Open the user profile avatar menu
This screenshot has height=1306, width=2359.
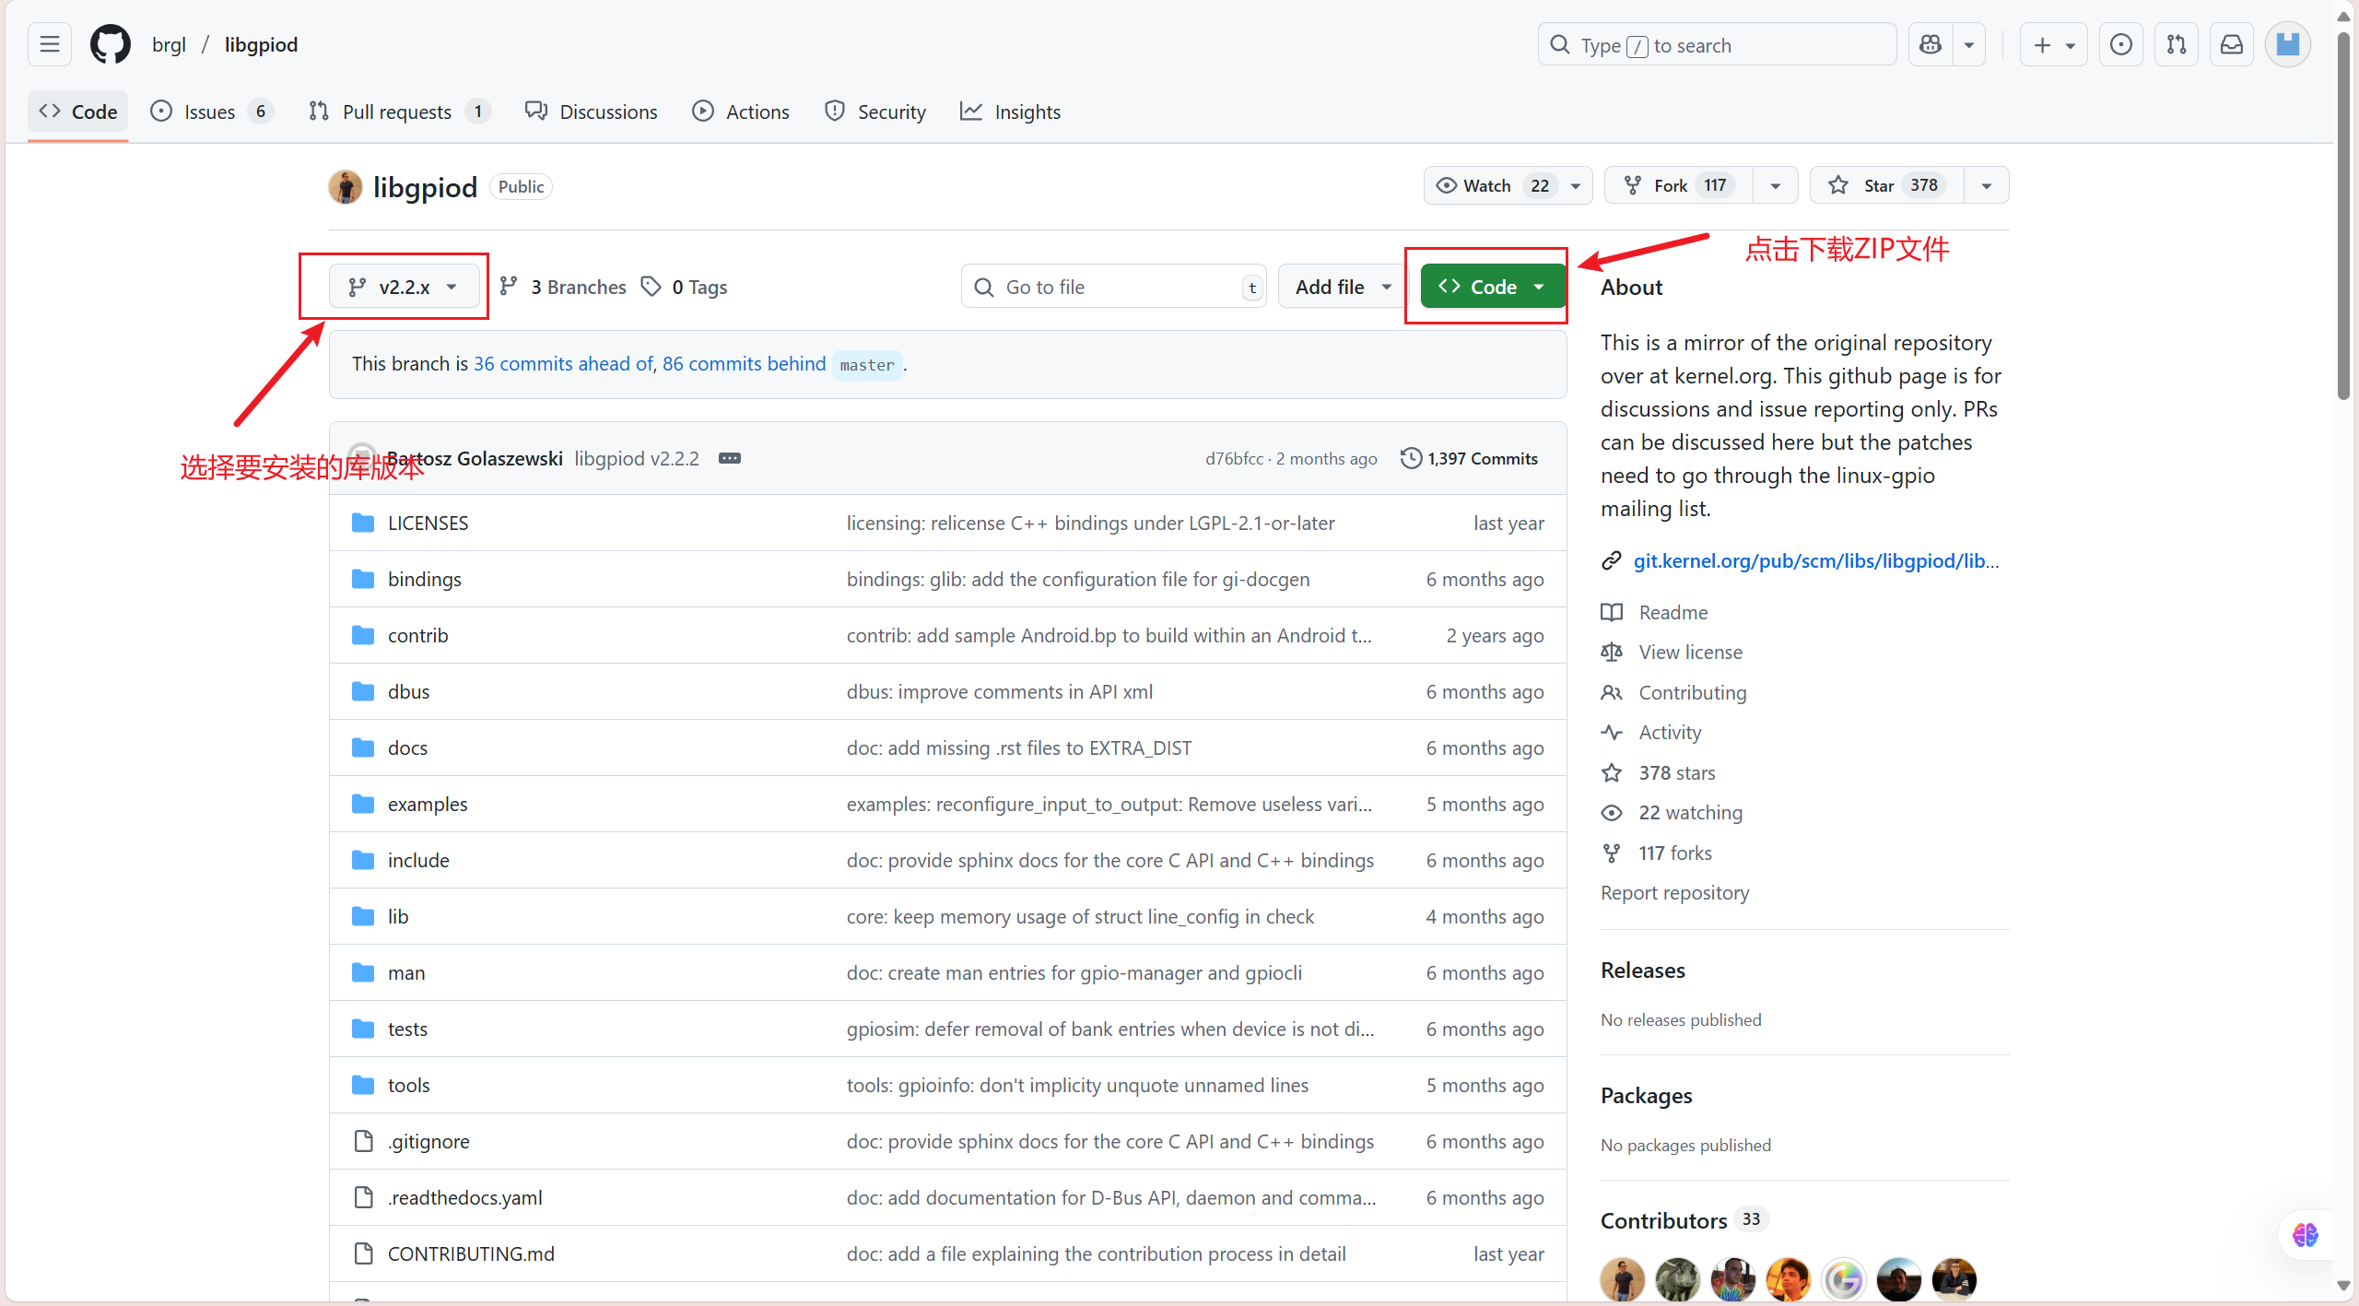coord(2288,44)
